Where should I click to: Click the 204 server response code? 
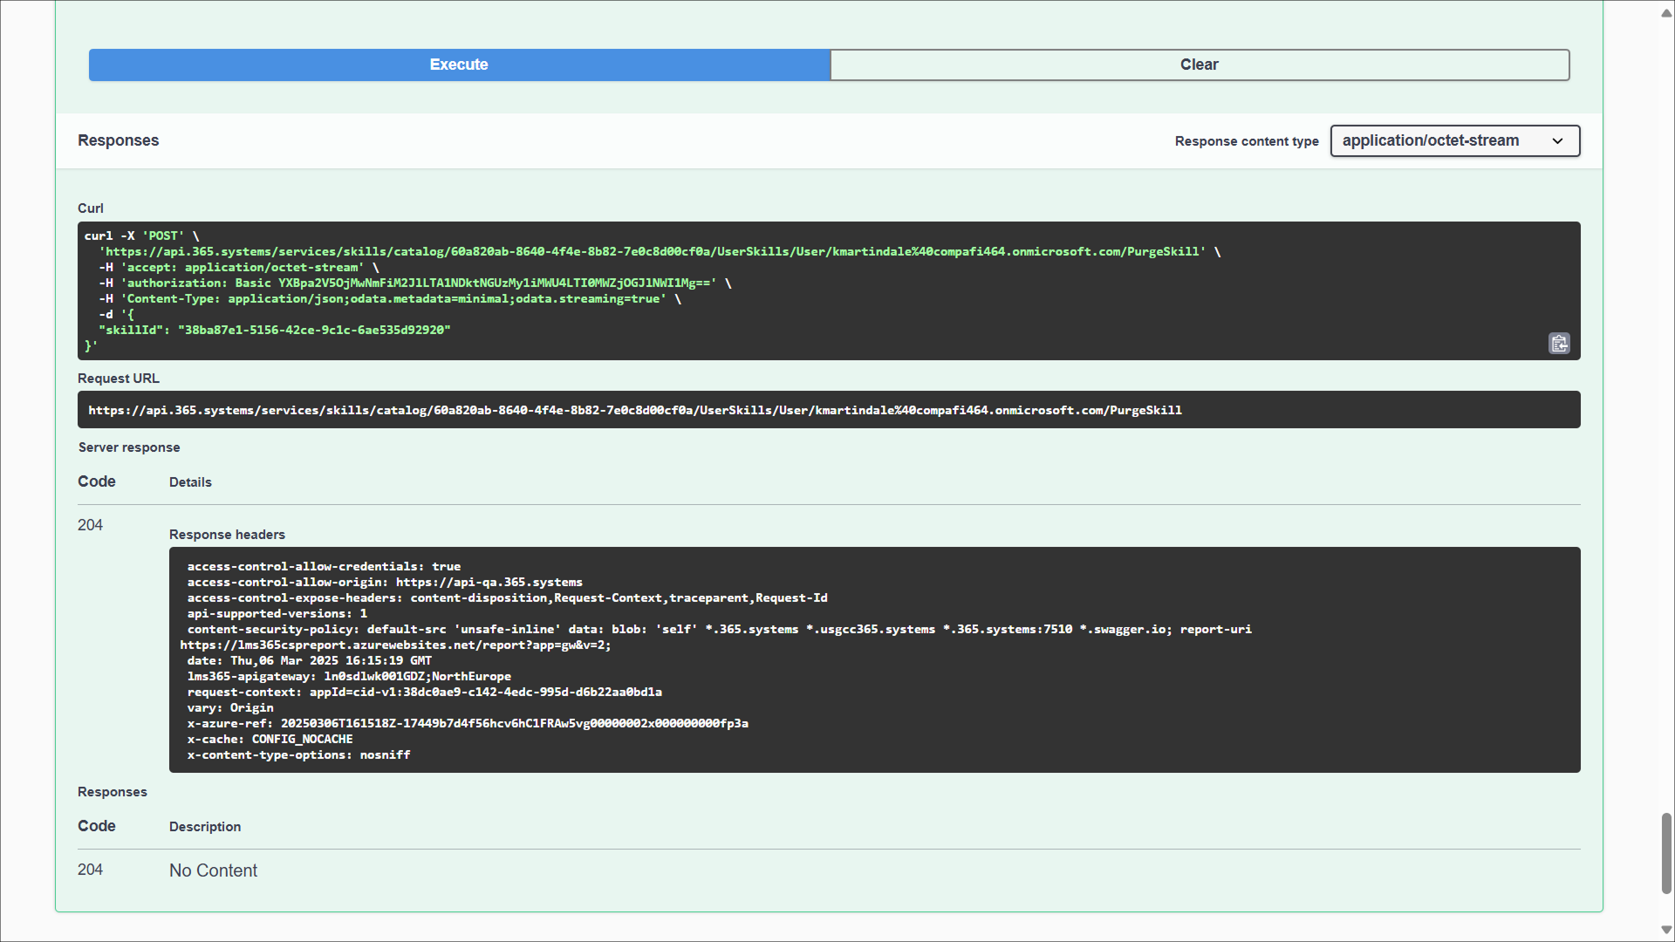90,525
